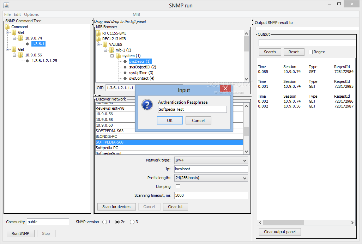The height and width of the screenshot is (244, 362).
Task: Select ReviewsTest-W8 in the device list
Action: pyautogui.click(x=115, y=108)
